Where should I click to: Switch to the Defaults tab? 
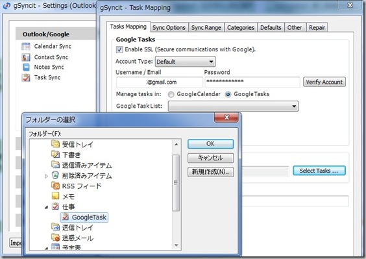click(x=271, y=27)
